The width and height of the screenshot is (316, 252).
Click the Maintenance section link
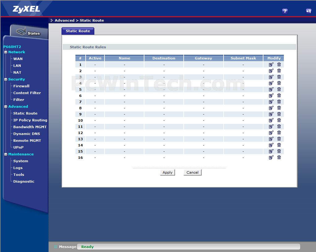click(21, 154)
